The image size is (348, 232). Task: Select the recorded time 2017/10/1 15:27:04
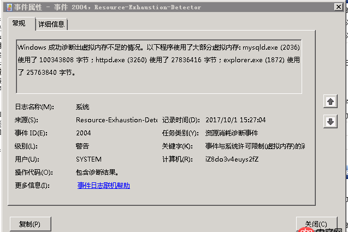(235, 120)
